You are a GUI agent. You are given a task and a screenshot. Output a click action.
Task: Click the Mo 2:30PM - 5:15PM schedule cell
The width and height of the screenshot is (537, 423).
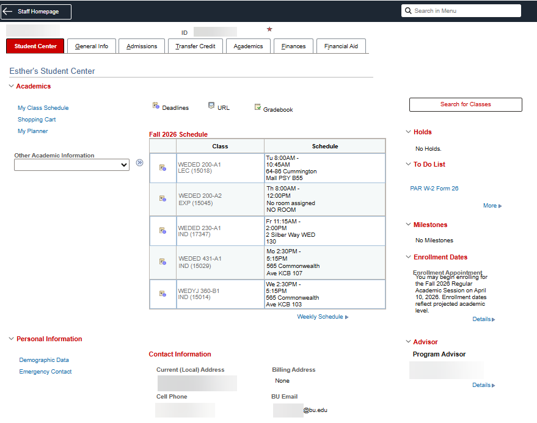pos(325,262)
